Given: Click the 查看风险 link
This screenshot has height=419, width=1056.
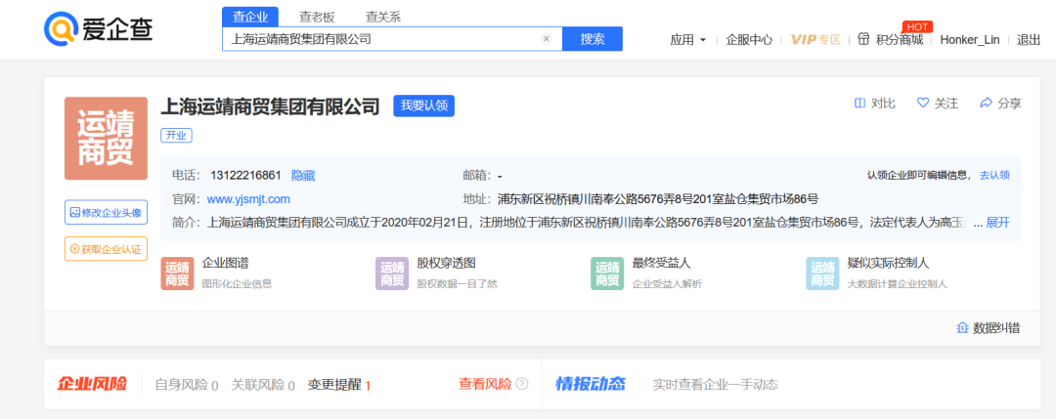Looking at the screenshot, I should (485, 384).
